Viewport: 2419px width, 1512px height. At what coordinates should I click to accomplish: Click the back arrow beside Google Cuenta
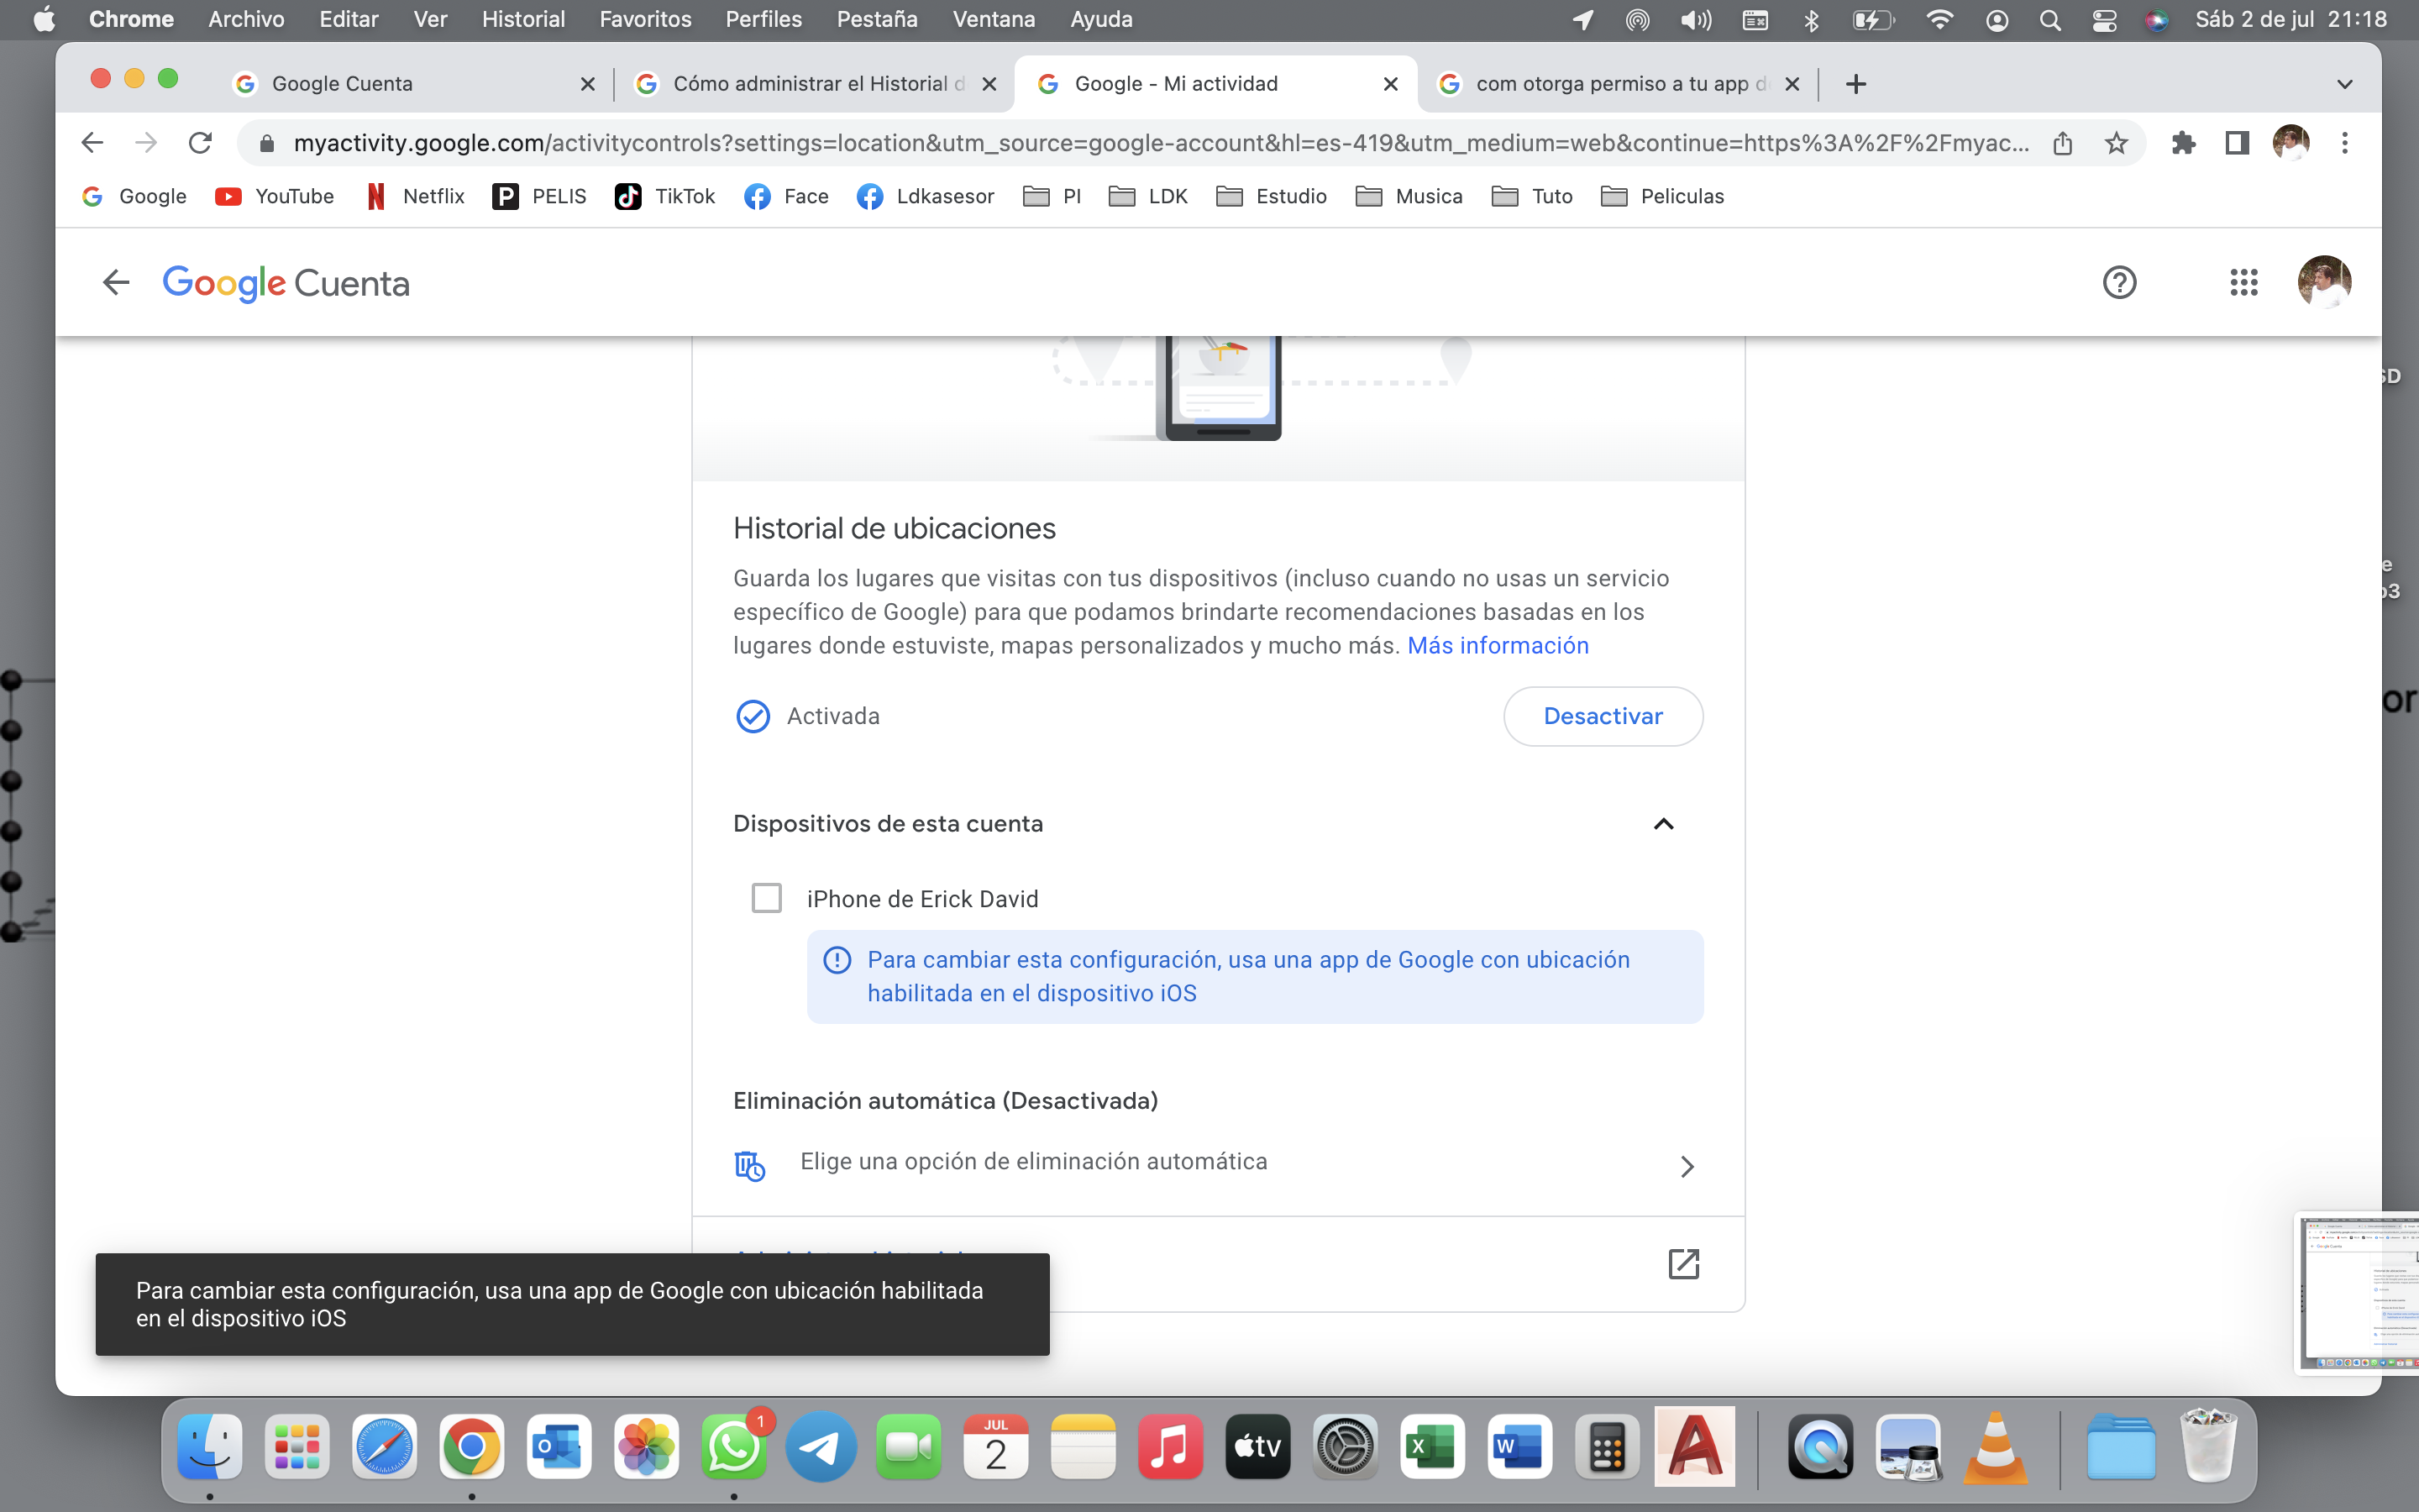click(116, 283)
